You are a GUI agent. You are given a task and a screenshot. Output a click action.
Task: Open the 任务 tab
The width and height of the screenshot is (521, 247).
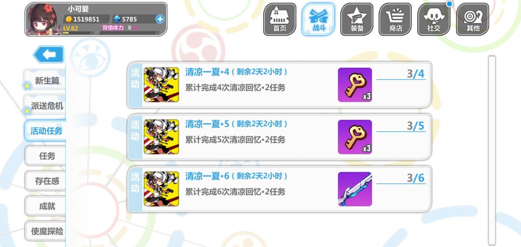(45, 156)
